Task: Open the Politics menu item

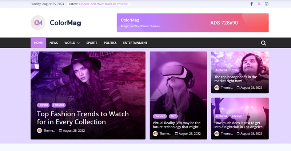Action: pos(110,43)
